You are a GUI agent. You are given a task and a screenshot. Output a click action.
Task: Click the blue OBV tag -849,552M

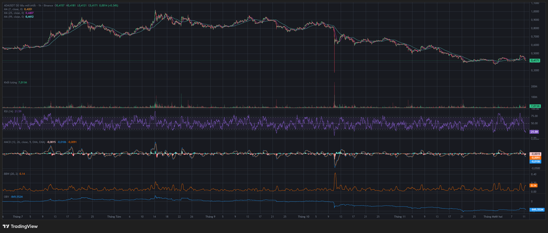click(537, 210)
